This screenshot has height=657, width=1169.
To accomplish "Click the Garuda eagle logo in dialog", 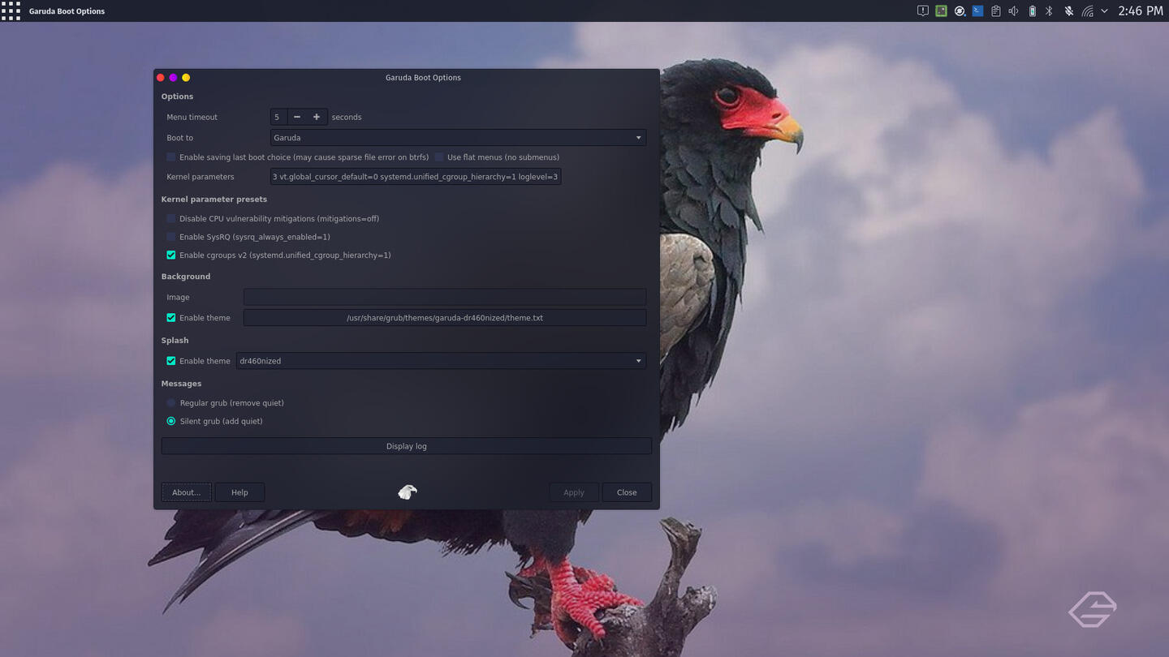I will point(407,492).
